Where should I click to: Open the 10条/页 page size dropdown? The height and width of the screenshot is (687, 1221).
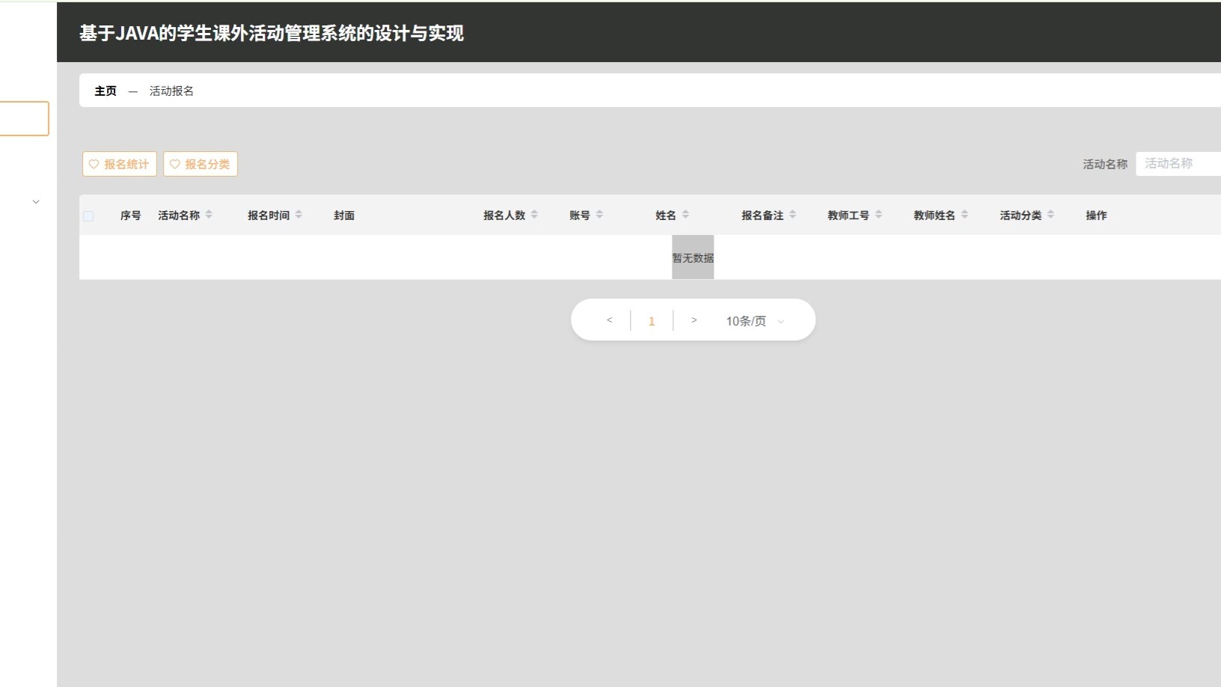753,320
